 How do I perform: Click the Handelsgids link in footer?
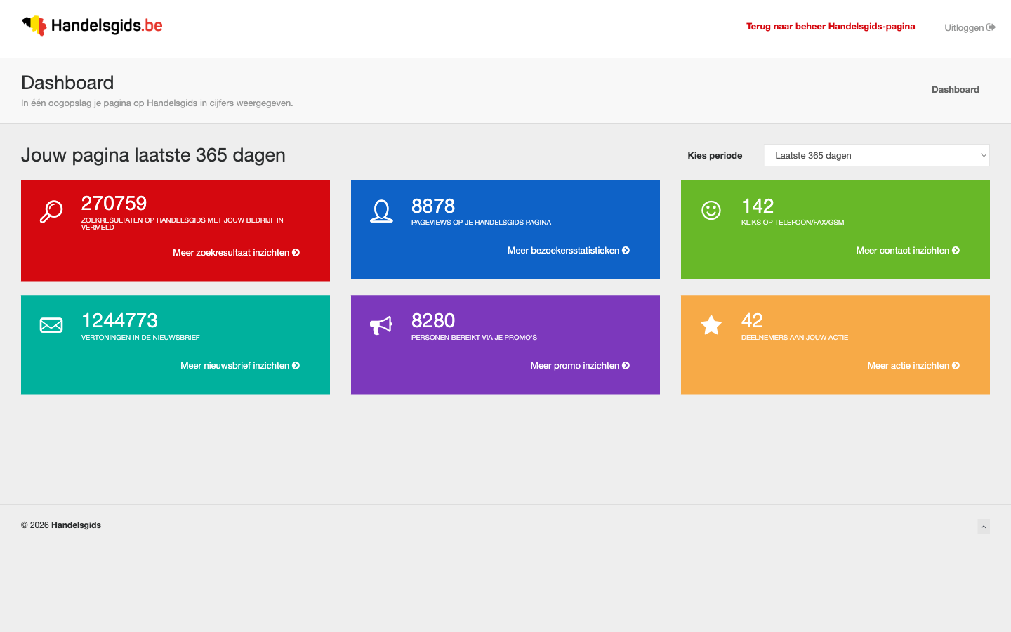pos(76,525)
